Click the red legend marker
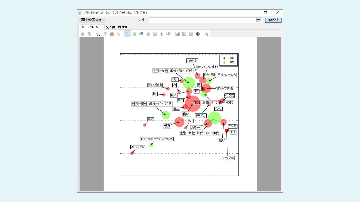The height and width of the screenshot is (202, 360). coord(225,58)
